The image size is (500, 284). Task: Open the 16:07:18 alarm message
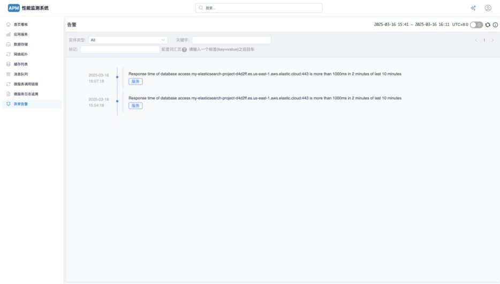[265, 74]
